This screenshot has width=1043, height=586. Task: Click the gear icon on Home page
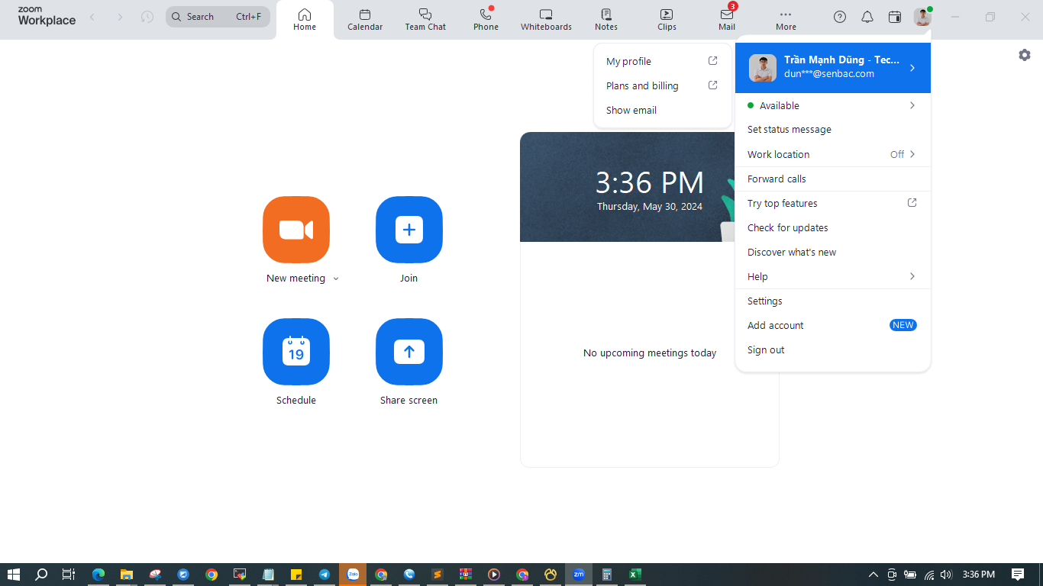[x=1025, y=55]
